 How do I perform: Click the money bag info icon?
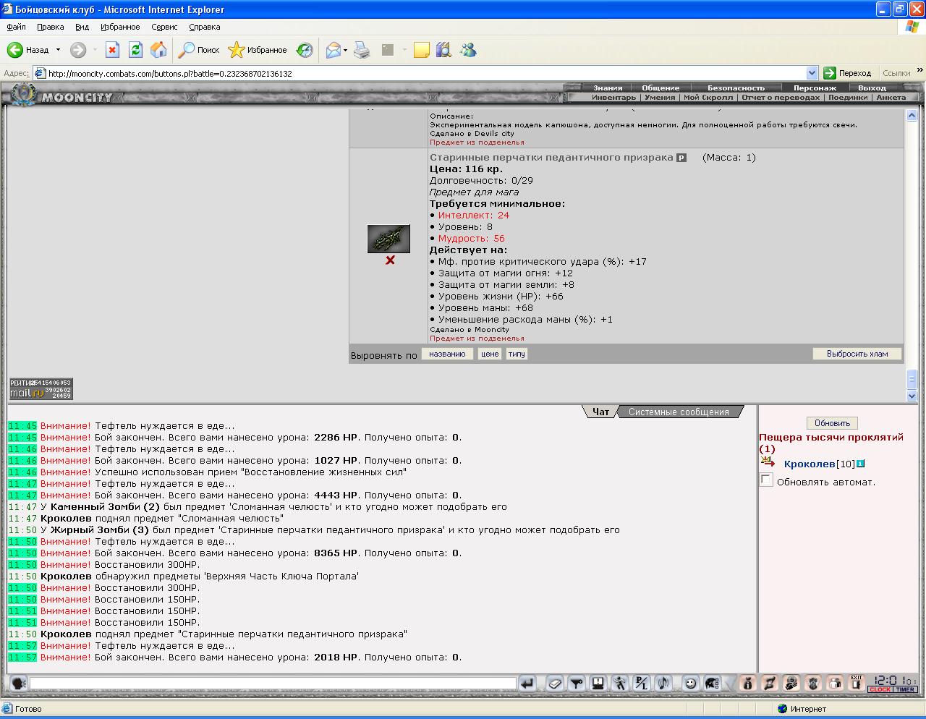[748, 683]
